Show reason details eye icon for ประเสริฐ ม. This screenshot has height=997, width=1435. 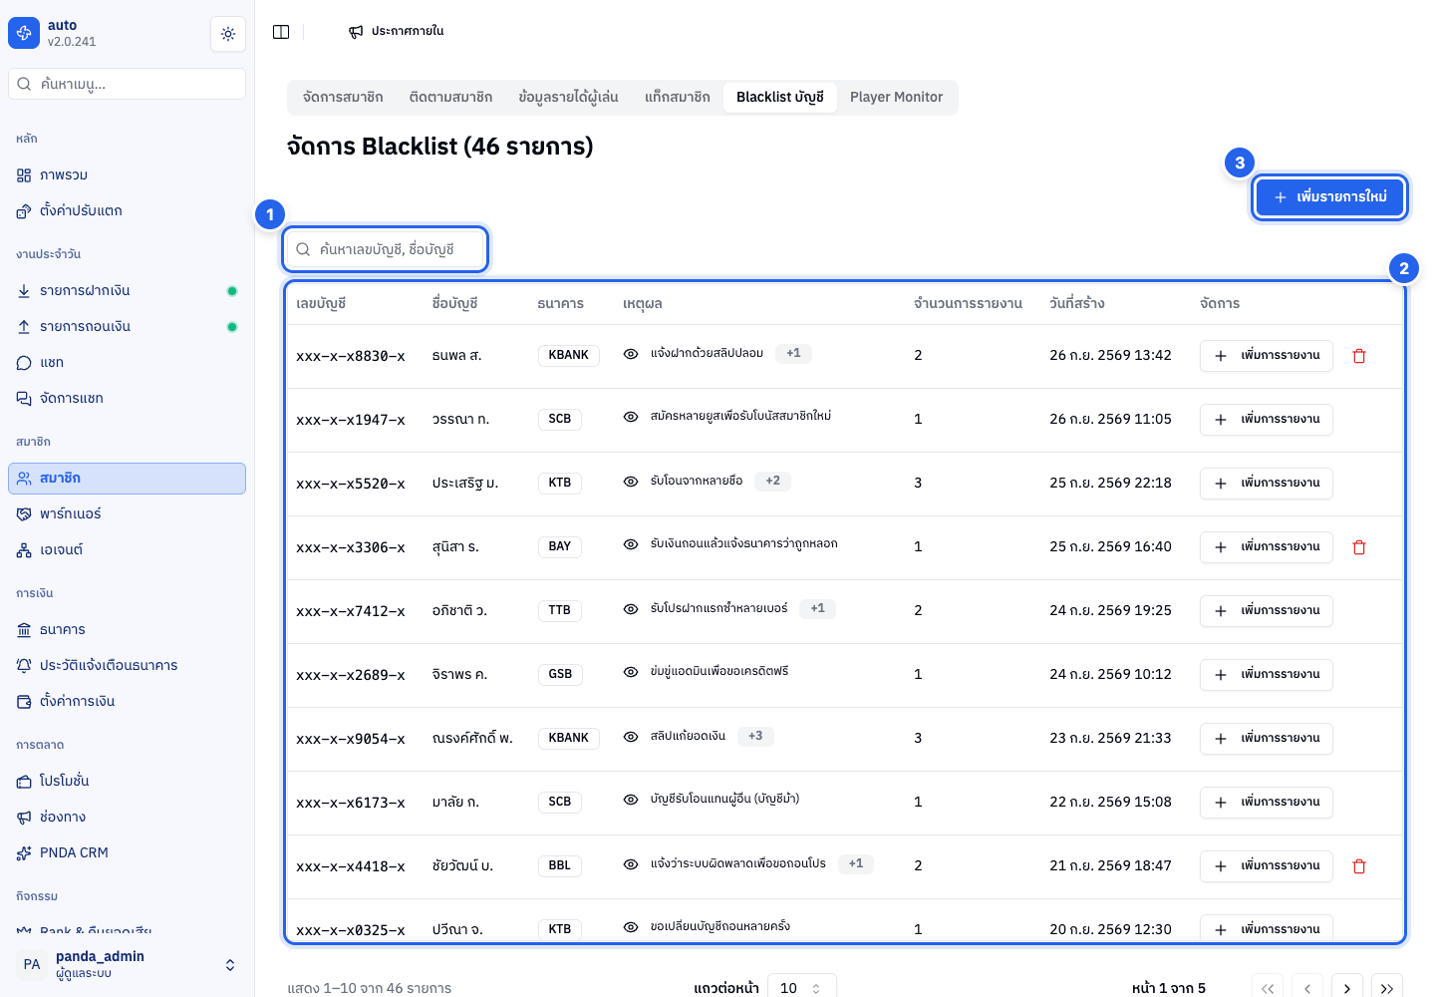pyautogui.click(x=631, y=482)
